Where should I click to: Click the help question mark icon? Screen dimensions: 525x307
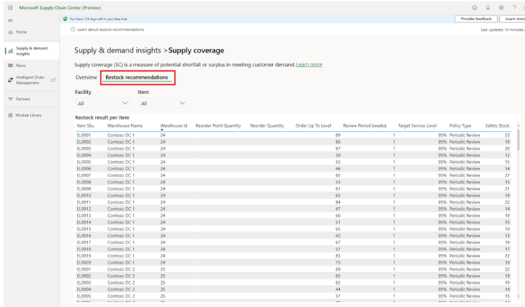point(514,7)
